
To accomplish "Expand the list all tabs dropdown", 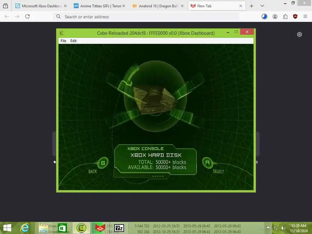I will [x=262, y=6].
